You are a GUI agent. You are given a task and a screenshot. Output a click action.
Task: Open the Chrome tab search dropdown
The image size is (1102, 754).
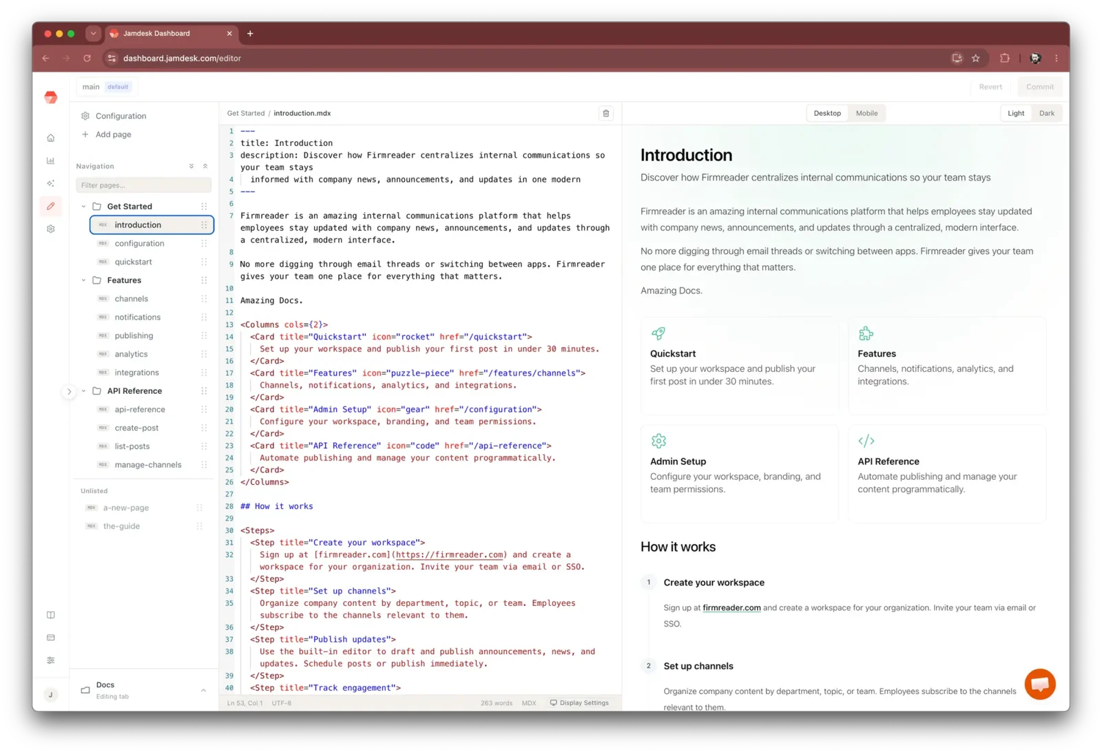coord(93,33)
